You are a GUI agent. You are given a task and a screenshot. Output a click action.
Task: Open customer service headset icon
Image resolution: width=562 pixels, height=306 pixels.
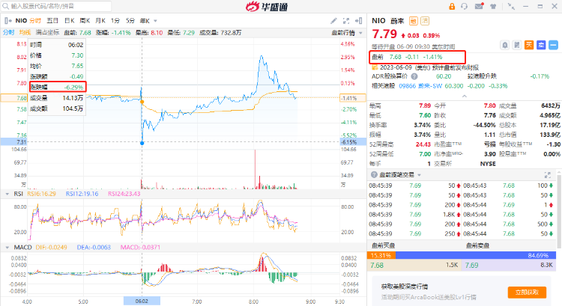tap(465, 7)
